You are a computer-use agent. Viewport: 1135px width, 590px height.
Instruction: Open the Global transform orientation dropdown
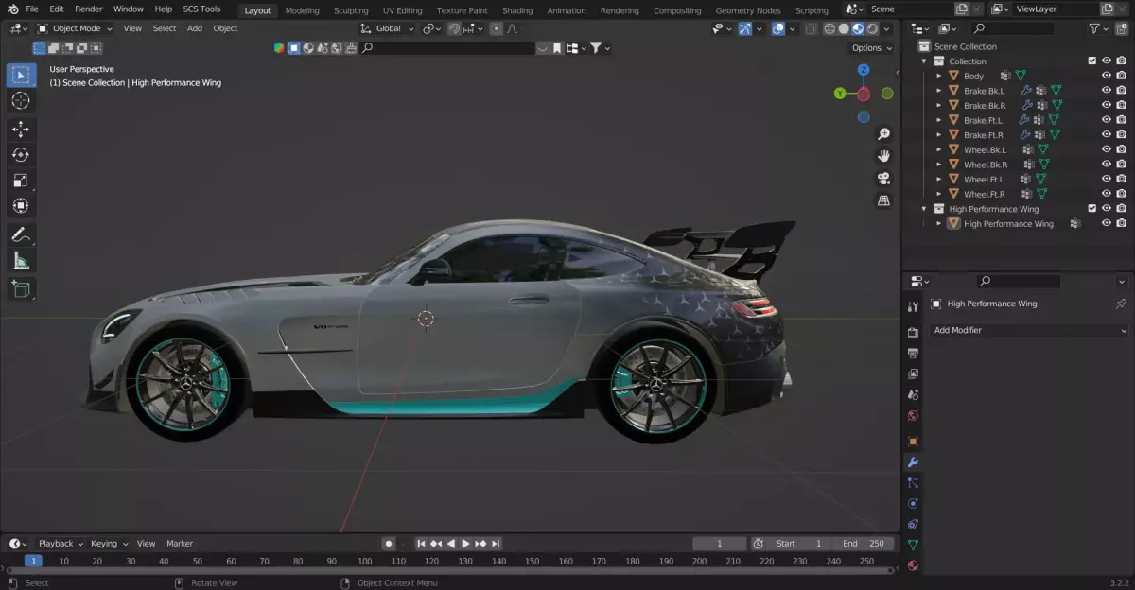point(388,28)
